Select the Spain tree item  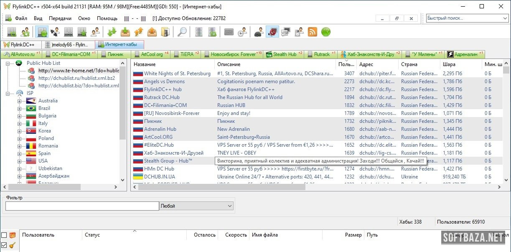coord(44,153)
